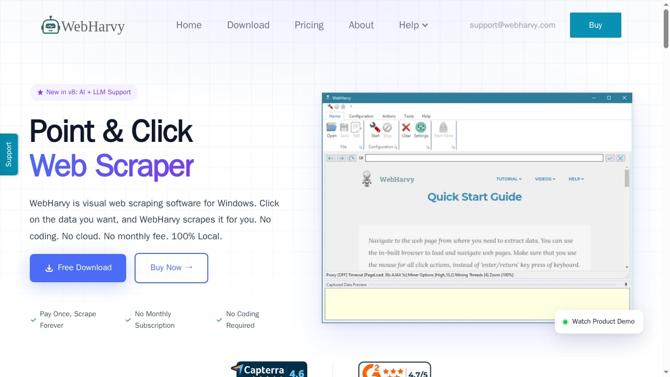Viewport: 670px width, 377px height.
Task: Open the Pricing navigation link
Action: [x=309, y=25]
